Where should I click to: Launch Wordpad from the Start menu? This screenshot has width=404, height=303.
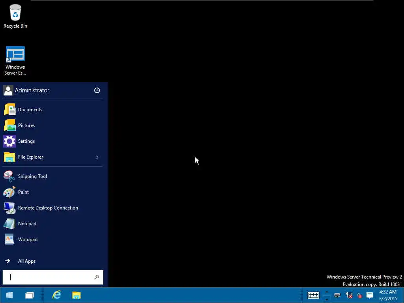[52, 239]
